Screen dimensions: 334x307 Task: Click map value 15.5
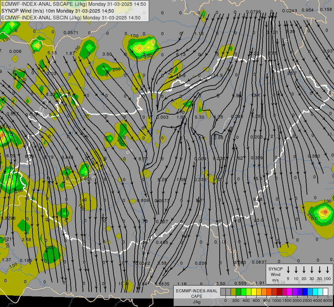pos(258,178)
